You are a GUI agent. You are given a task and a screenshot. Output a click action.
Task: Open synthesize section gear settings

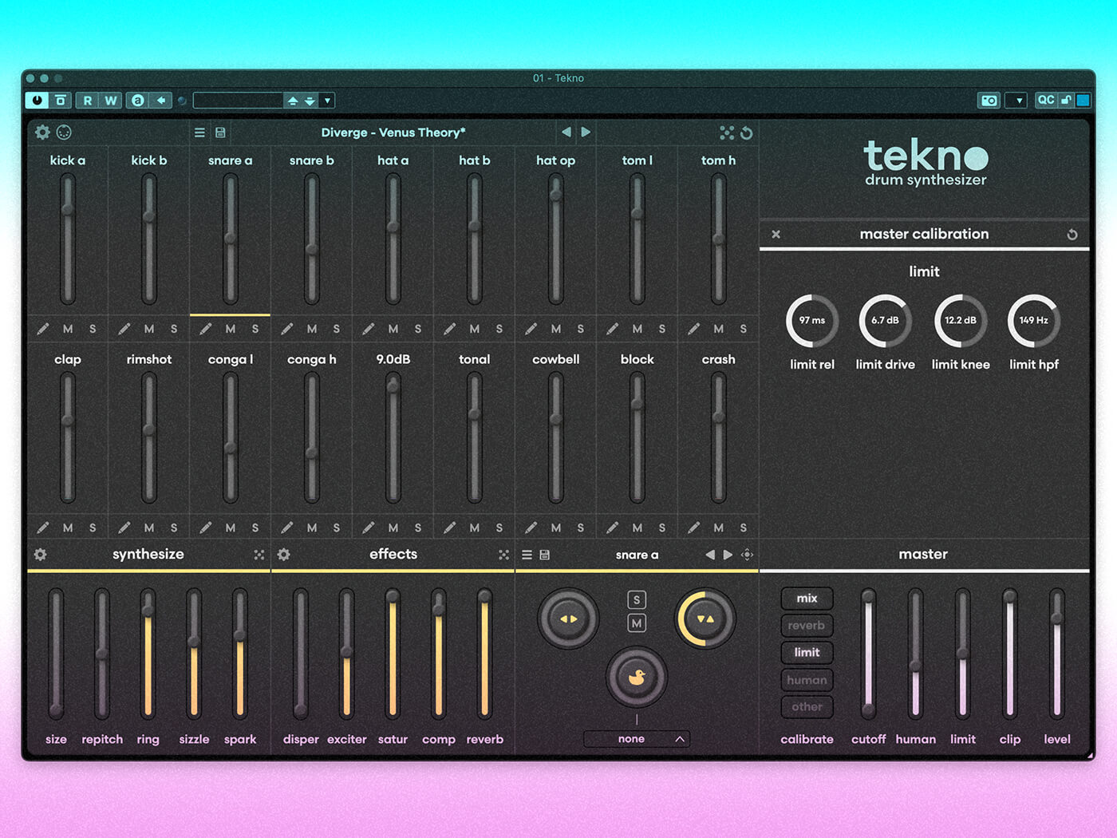click(41, 555)
